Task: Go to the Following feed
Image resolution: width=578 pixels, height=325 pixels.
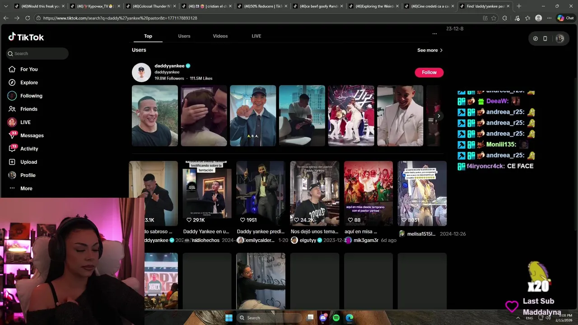Action: [31, 96]
